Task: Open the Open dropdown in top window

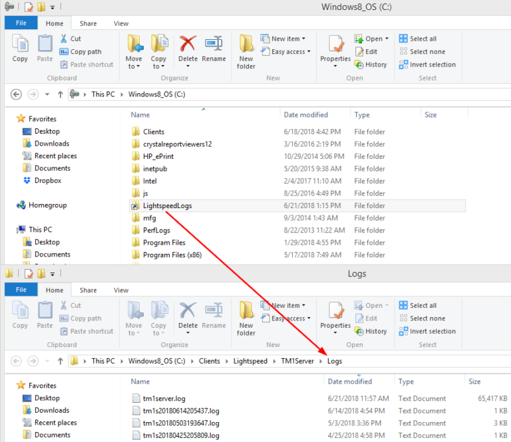Action: tap(387, 39)
